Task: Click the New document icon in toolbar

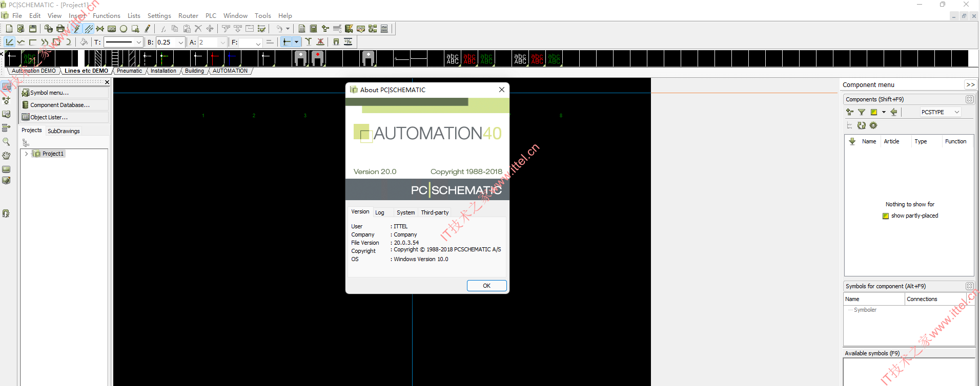Action: (x=9, y=29)
